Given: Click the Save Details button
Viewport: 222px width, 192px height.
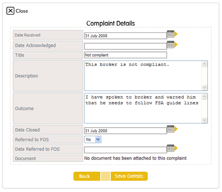Looking at the screenshot, I should pos(129,176).
